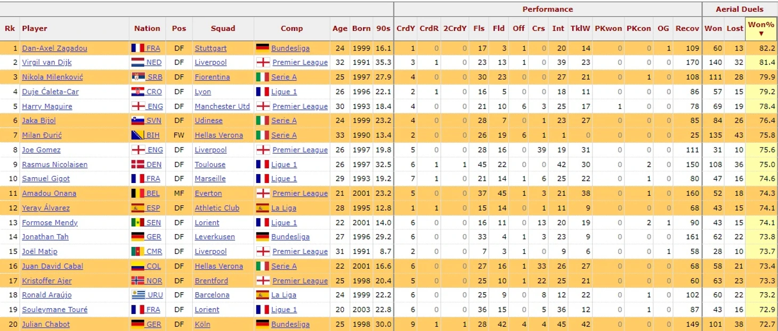Click the Spain flag beside Athletic Club's La Liga
The height and width of the screenshot is (331, 778).
pos(263,208)
